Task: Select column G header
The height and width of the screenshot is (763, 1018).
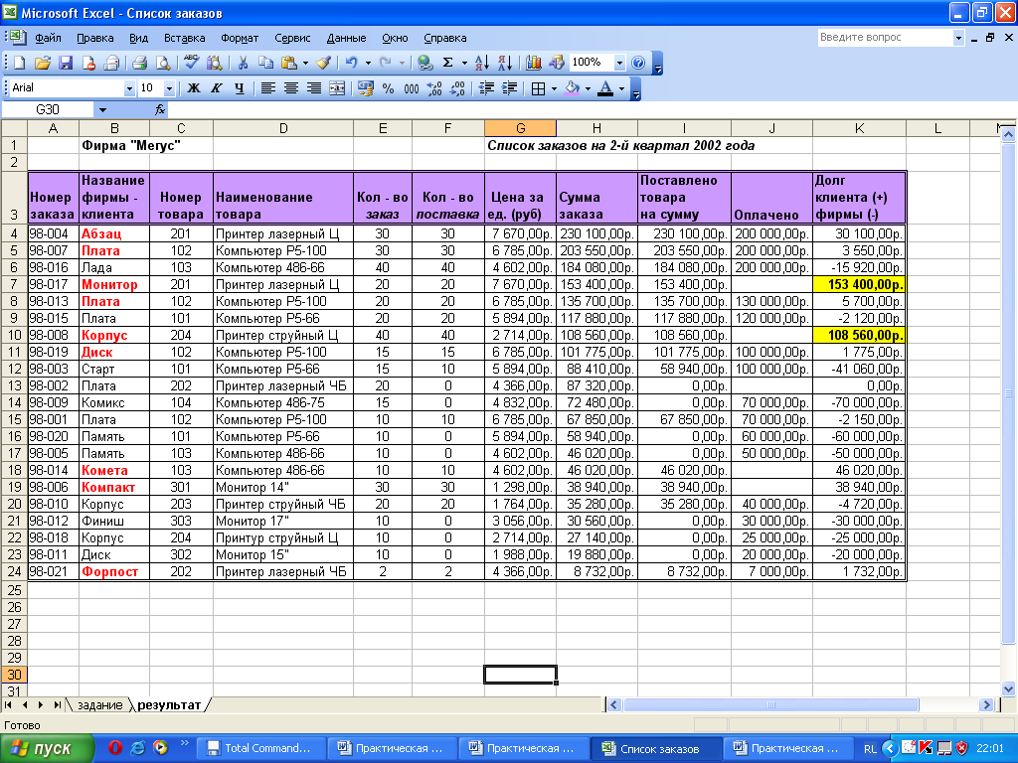Action: pos(520,128)
